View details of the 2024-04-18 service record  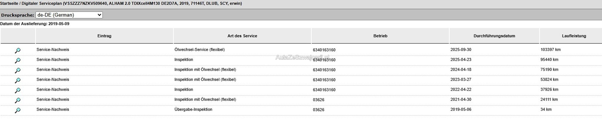coord(18,70)
